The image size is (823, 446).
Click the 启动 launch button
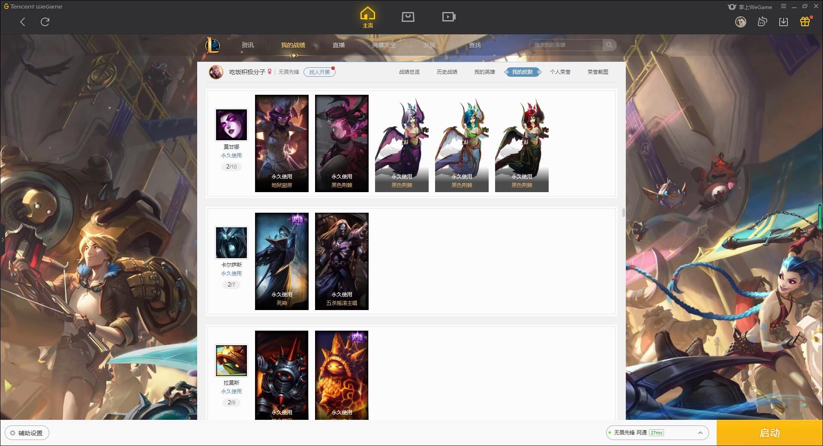(769, 433)
